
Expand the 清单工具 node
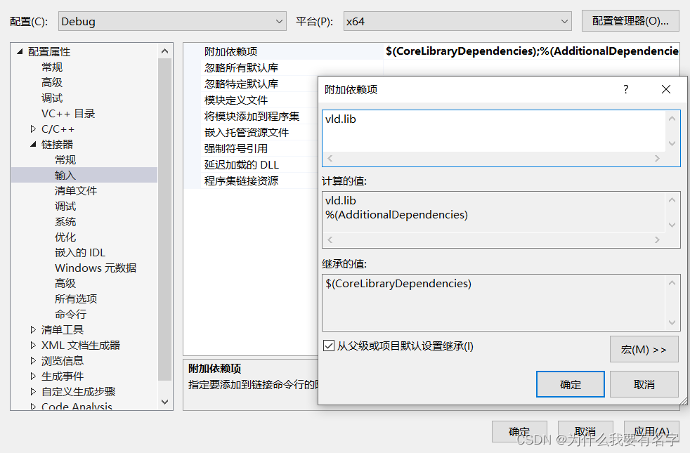[x=32, y=329]
